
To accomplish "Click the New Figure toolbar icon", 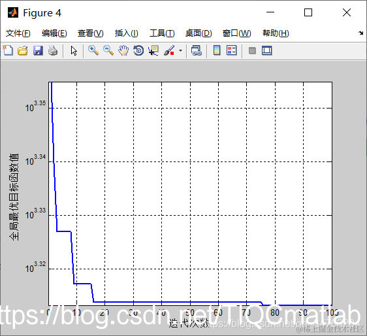I will [x=8, y=50].
